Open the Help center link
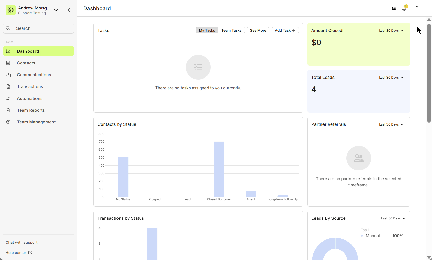The image size is (432, 260). click(x=19, y=253)
